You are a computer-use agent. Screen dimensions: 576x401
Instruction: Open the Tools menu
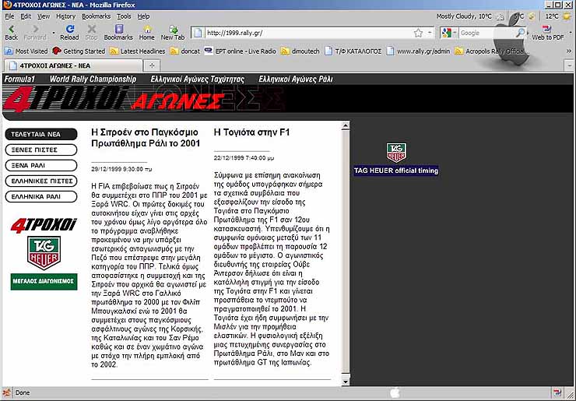pos(124,16)
